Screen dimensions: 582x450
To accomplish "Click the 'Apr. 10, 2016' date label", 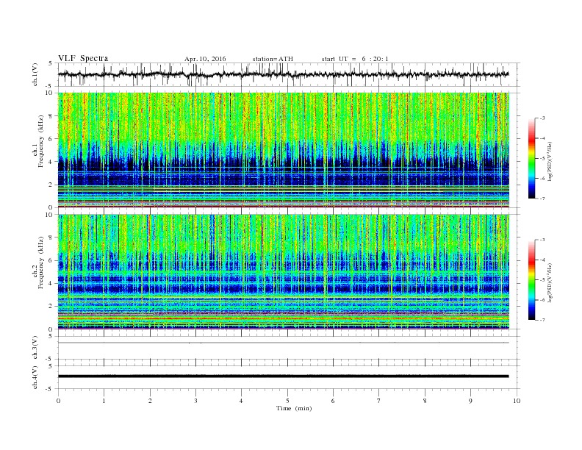I will click(x=205, y=59).
